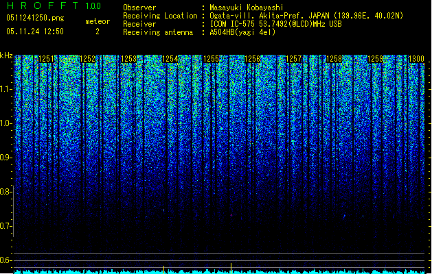Click the 0.9 frequency axis label
432x274 pixels.
point(5,158)
